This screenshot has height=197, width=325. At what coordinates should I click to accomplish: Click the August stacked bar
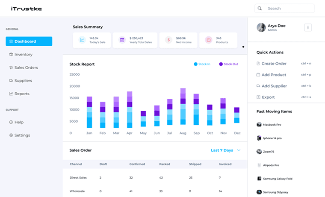(x=183, y=106)
